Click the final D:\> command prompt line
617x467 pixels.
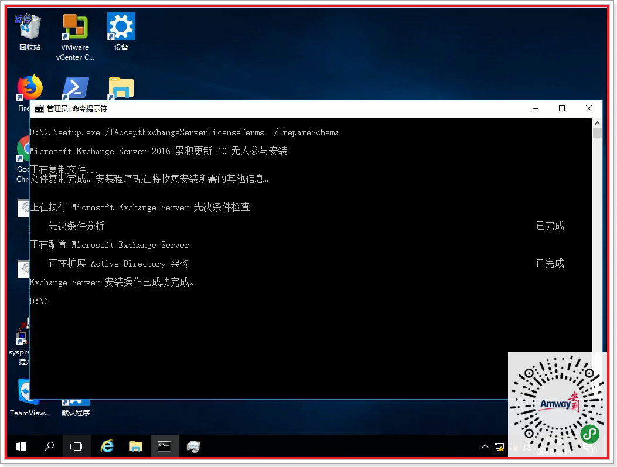tap(39, 301)
